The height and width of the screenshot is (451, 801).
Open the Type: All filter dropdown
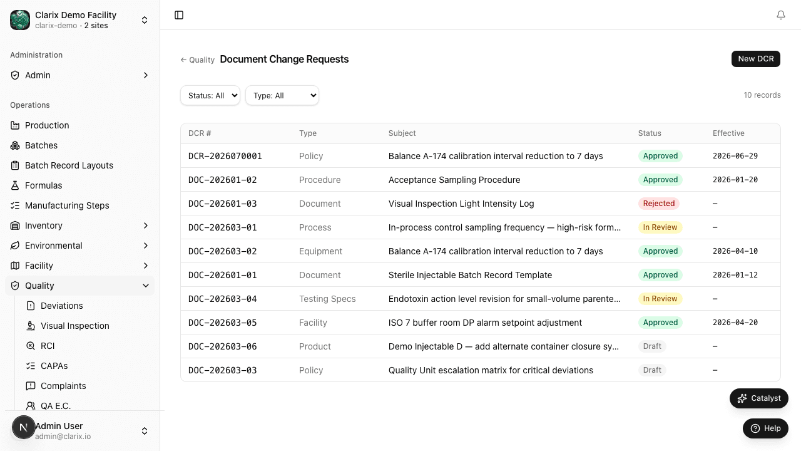click(x=282, y=95)
